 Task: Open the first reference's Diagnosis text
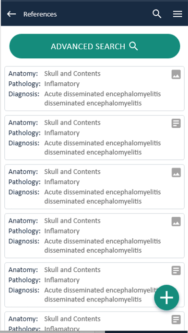tap(103, 99)
